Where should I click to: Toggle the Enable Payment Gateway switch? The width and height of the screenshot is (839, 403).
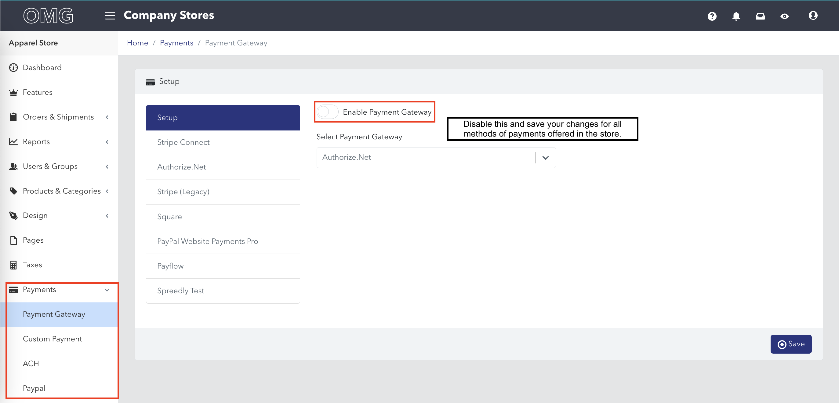pos(327,112)
